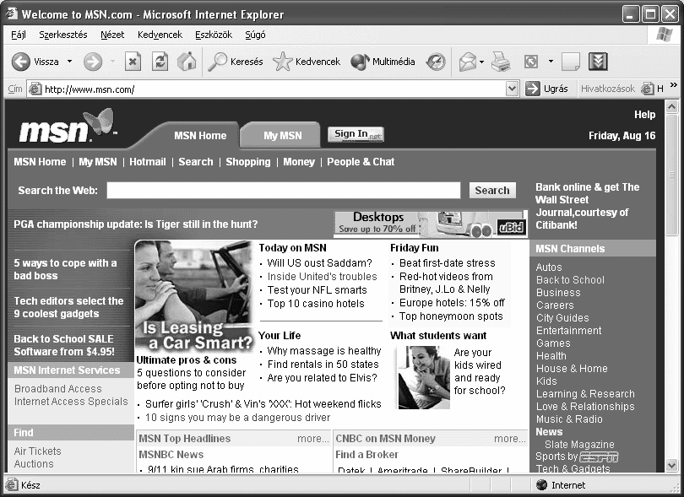Click the IE icon in the title bar
Image resolution: width=684 pixels, height=497 pixels.
[11, 14]
